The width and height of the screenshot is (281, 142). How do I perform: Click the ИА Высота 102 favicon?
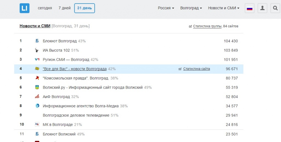tap(37, 50)
